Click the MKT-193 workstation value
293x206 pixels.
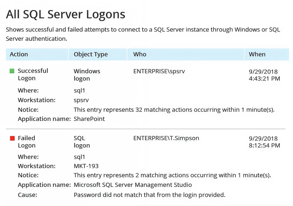point(86,166)
